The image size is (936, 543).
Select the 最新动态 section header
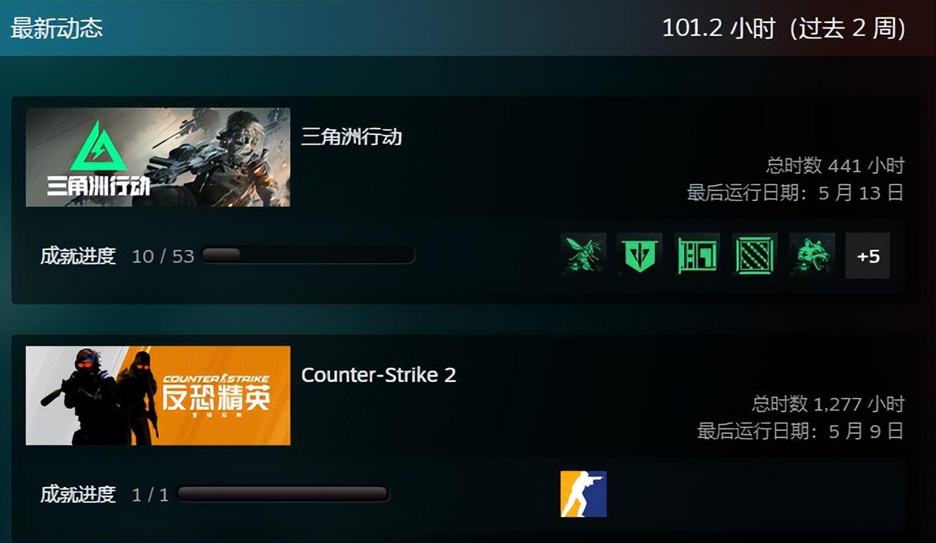point(57,28)
